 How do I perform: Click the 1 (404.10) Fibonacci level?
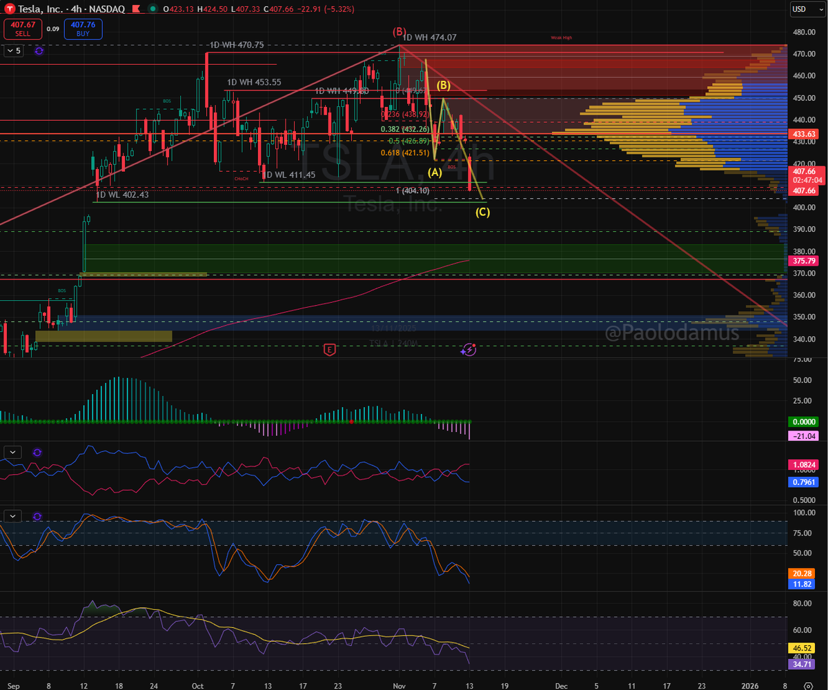coord(413,190)
